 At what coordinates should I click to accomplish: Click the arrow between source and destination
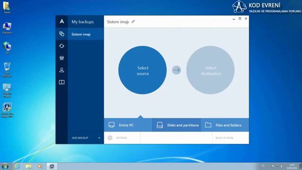(176, 70)
